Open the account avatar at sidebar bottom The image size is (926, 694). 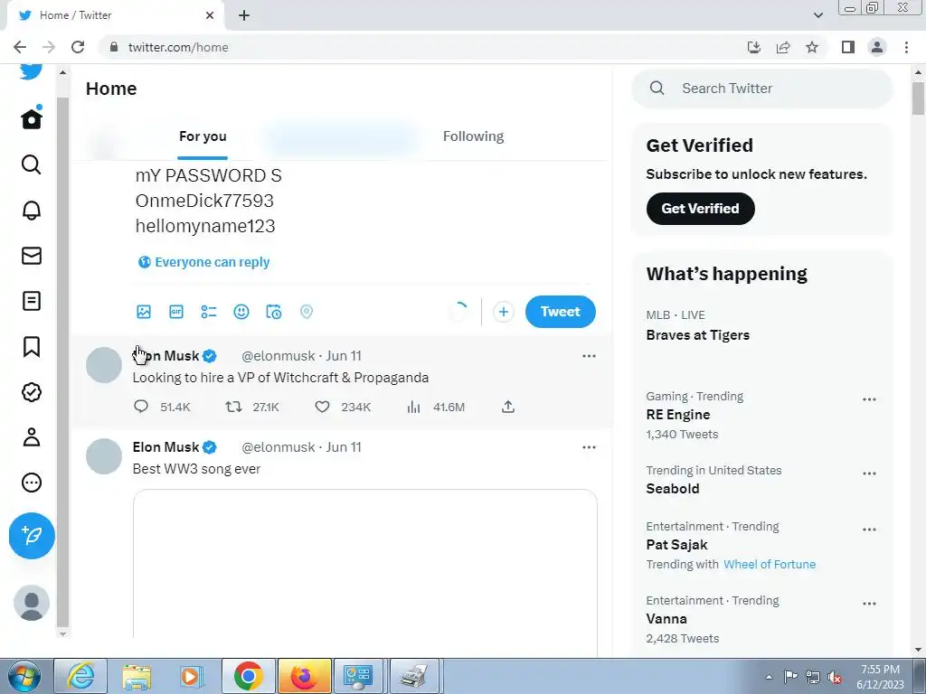click(32, 603)
